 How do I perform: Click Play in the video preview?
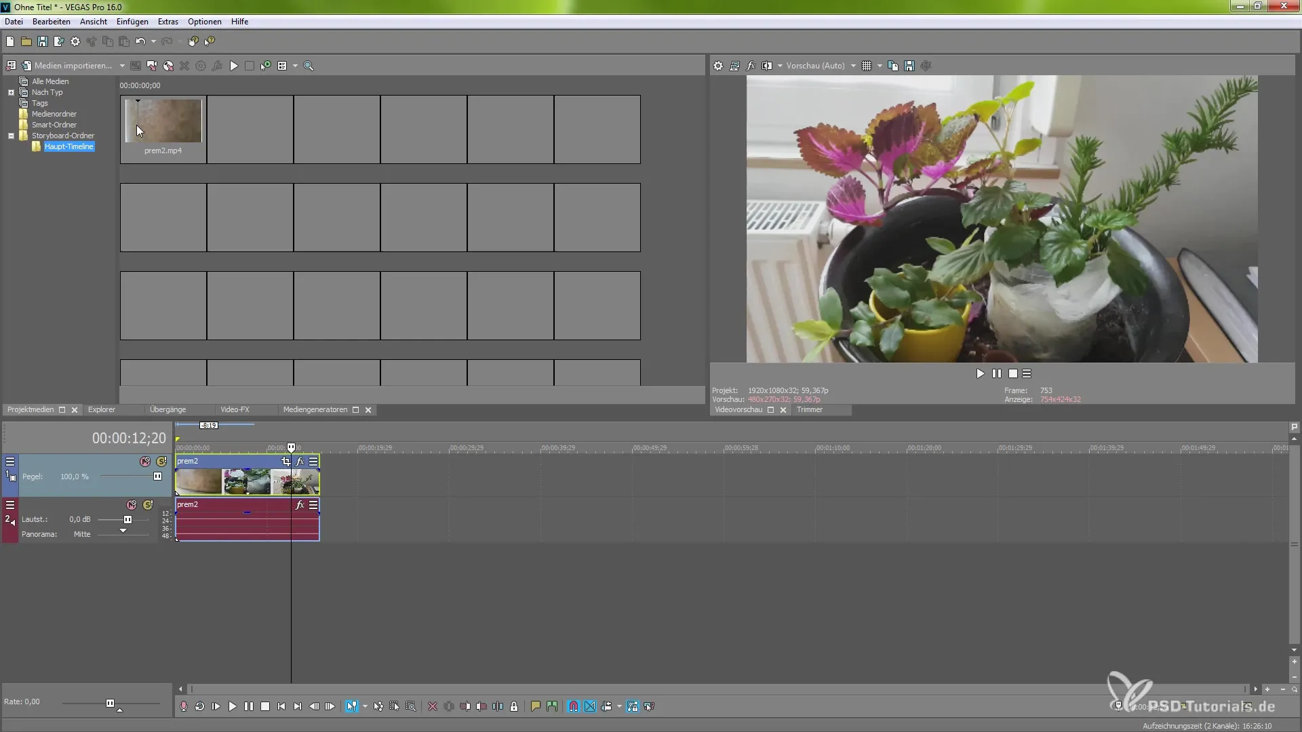(x=980, y=373)
